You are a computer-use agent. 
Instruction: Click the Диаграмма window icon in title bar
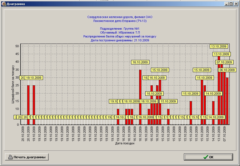pos(4,2)
